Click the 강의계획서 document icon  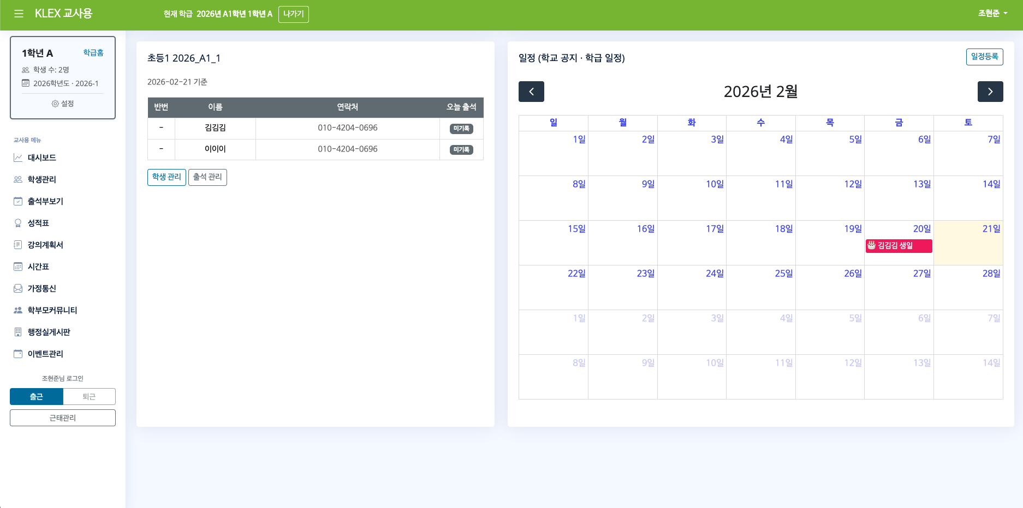[x=18, y=245]
